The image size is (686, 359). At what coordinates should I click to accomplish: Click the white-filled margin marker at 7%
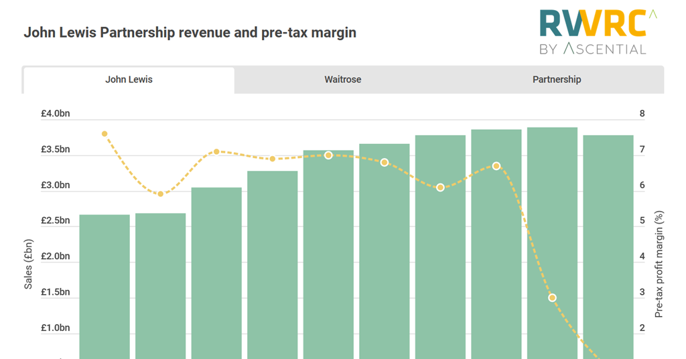click(328, 155)
